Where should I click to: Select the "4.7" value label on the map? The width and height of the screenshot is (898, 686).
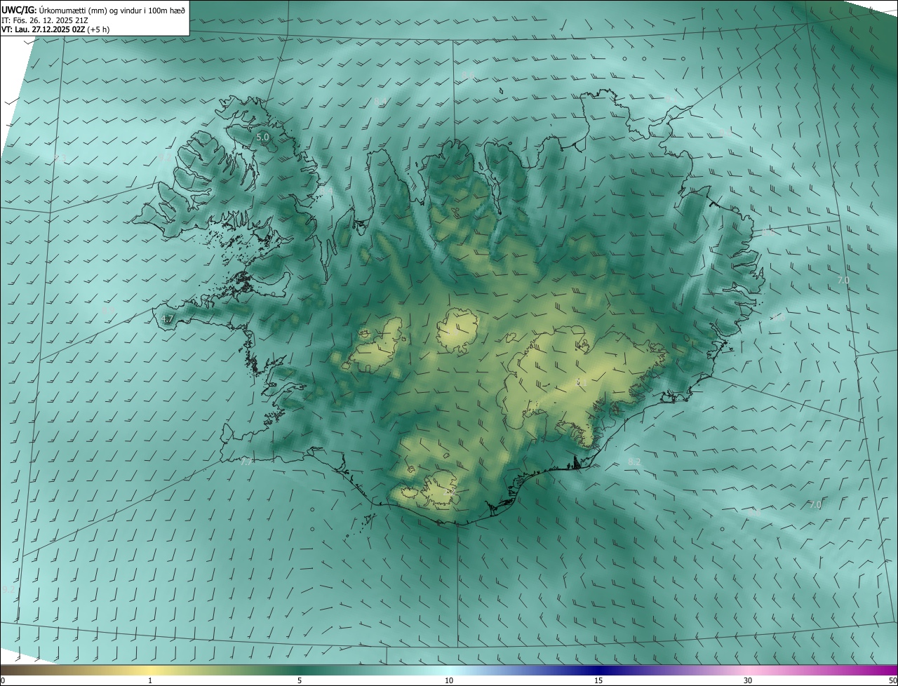(167, 319)
